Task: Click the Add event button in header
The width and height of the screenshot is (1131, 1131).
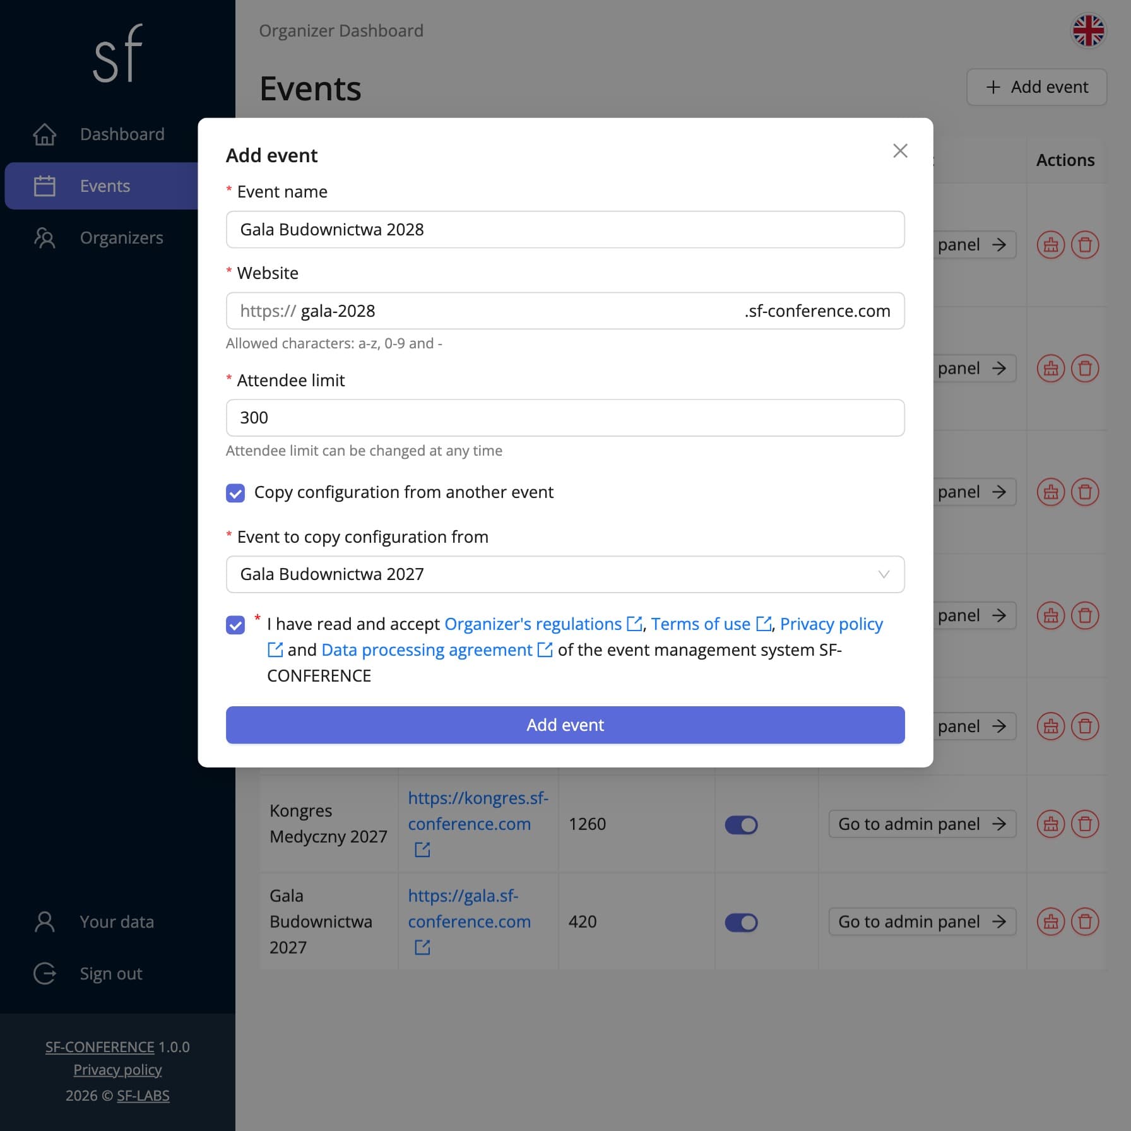Action: [x=1036, y=87]
